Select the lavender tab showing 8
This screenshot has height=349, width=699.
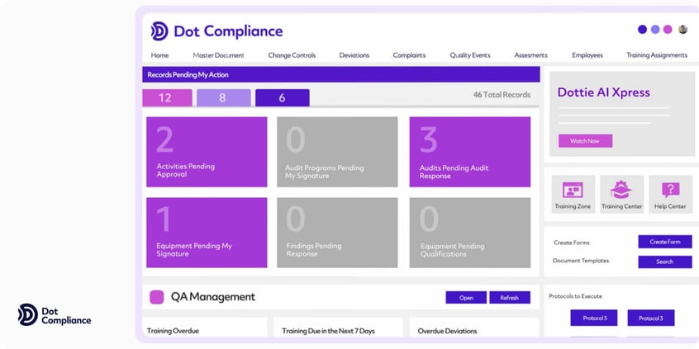coord(223,98)
